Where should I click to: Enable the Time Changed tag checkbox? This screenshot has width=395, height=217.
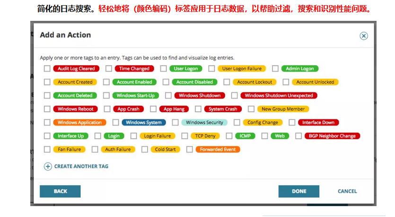coord(109,69)
